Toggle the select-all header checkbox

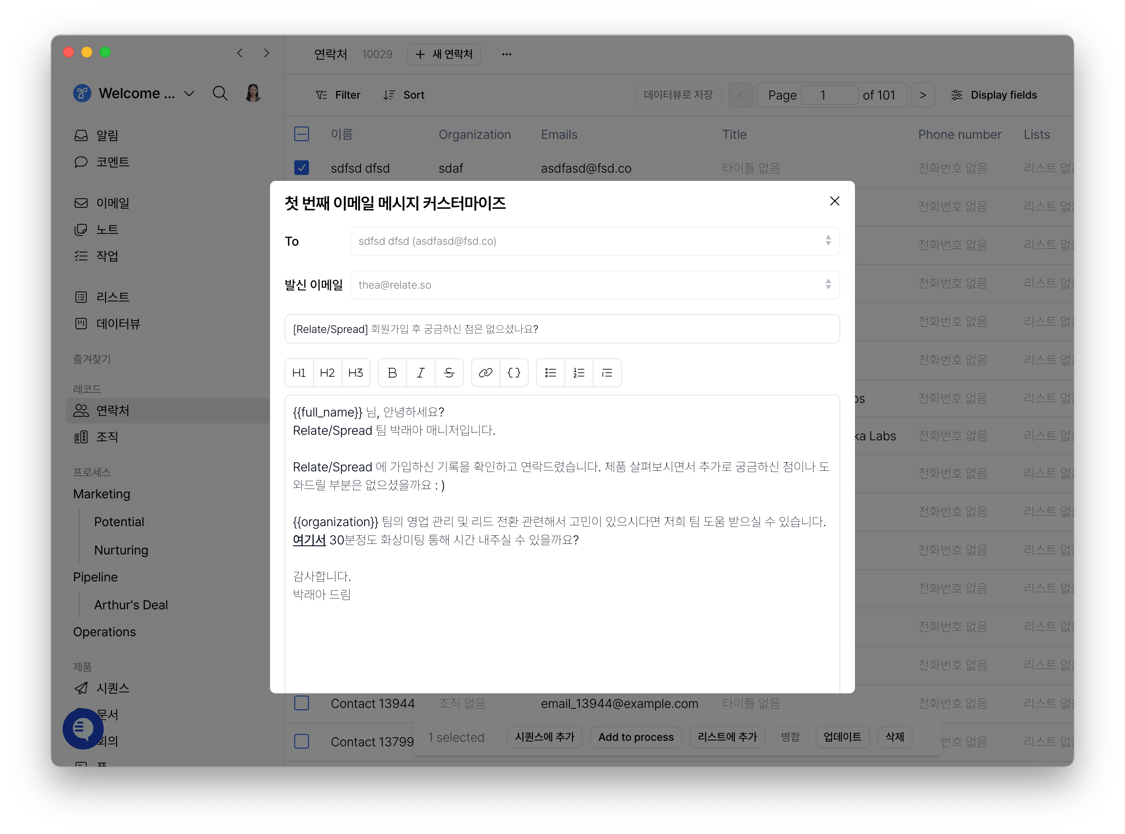[x=302, y=134]
